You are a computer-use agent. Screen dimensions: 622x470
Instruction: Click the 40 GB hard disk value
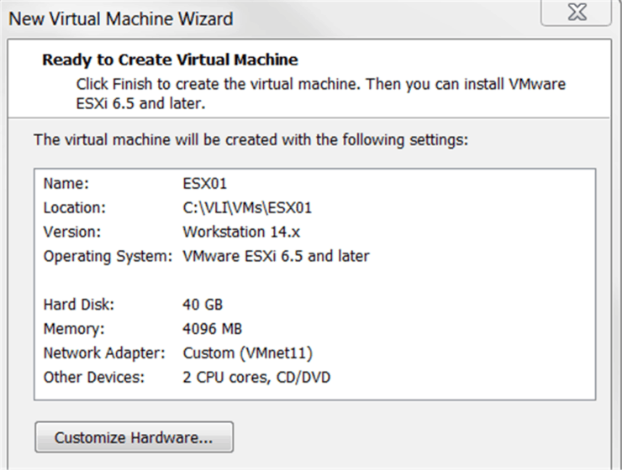(201, 305)
